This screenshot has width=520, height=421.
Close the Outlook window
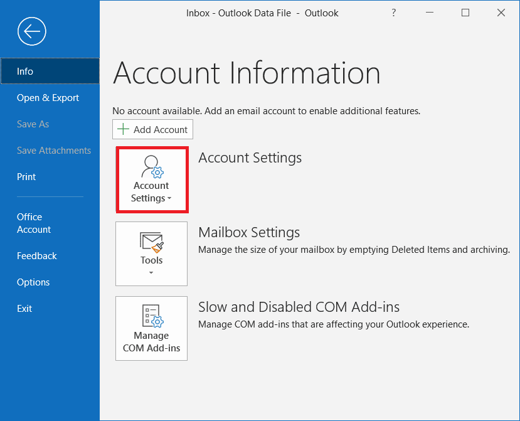[501, 13]
